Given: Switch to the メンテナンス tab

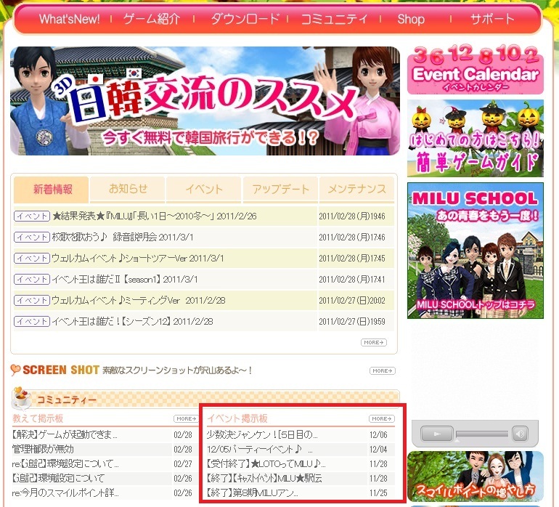Looking at the screenshot, I should (x=356, y=190).
